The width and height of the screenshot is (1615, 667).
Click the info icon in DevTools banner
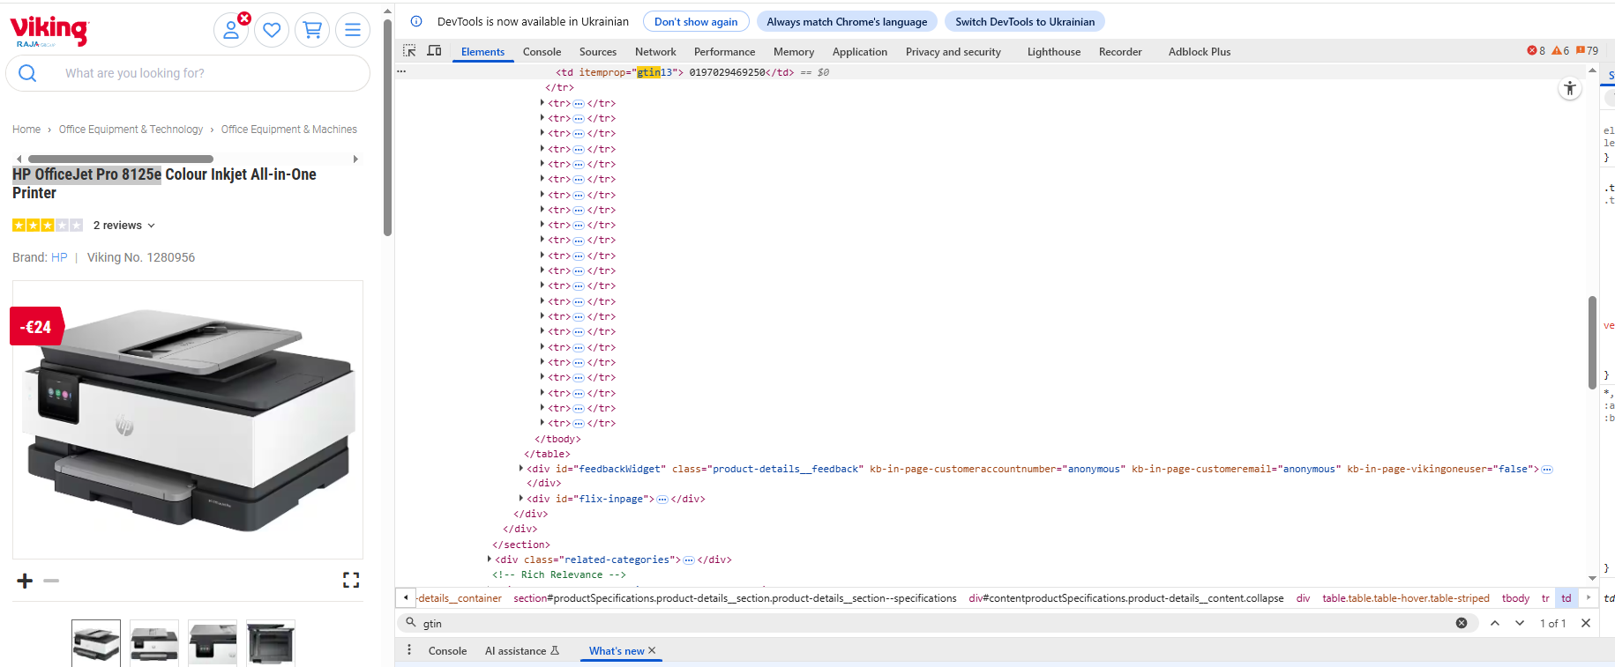coord(416,21)
